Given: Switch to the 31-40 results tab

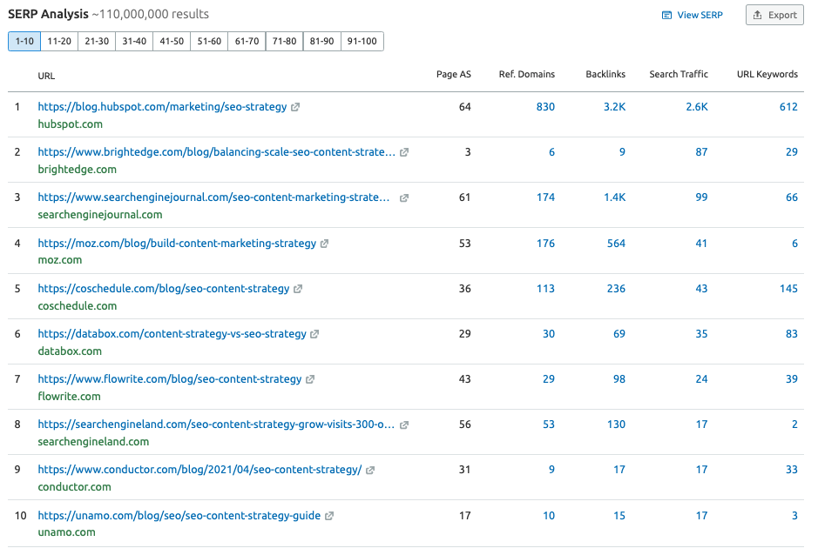Looking at the screenshot, I should tap(135, 41).
